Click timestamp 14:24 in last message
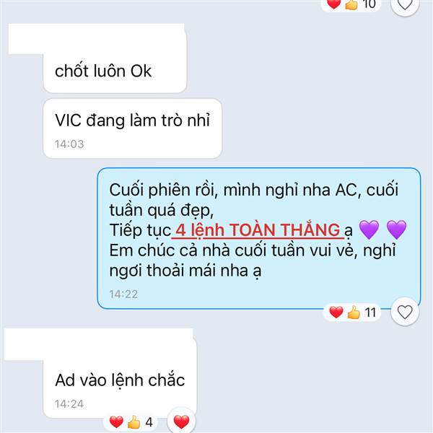The height and width of the screenshot is (433, 433). [69, 404]
